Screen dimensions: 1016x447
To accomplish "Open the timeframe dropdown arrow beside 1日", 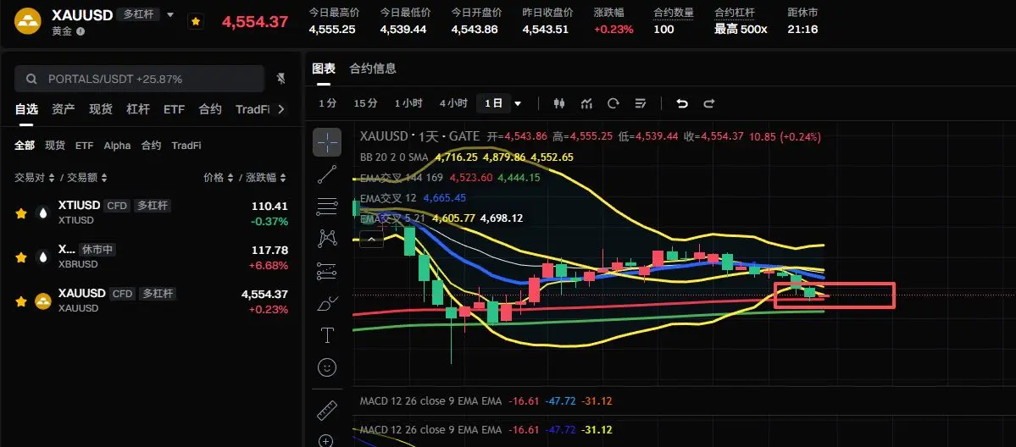I will coord(518,103).
